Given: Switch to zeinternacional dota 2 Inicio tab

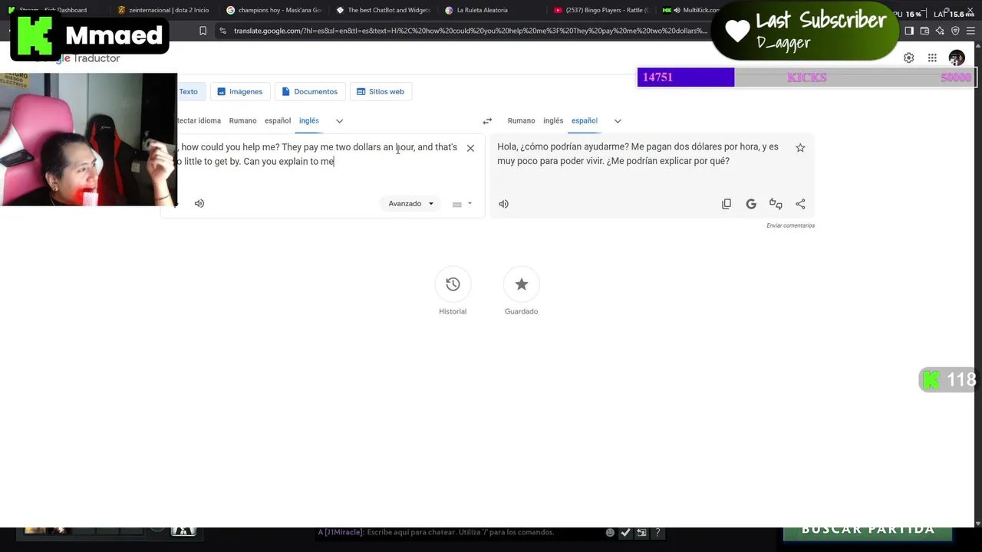Looking at the screenshot, I should click(x=163, y=10).
